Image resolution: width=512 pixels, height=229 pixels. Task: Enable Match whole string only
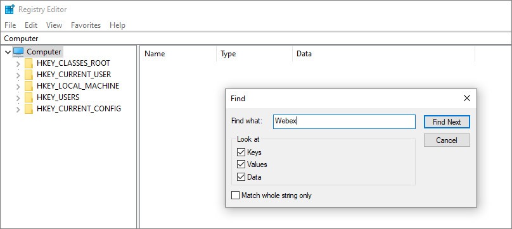click(235, 195)
